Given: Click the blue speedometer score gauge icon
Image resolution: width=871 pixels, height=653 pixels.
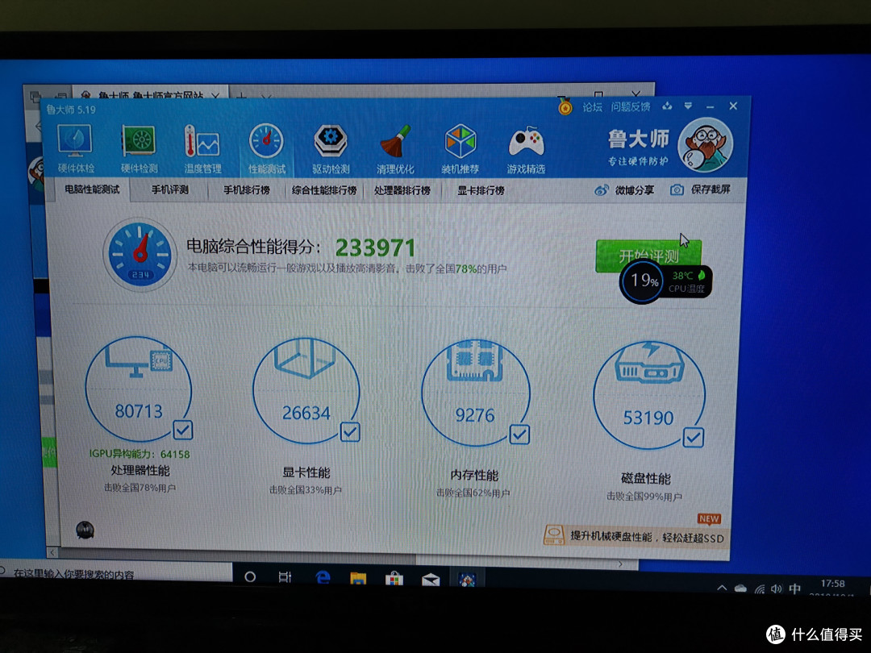Looking at the screenshot, I should click(x=140, y=254).
